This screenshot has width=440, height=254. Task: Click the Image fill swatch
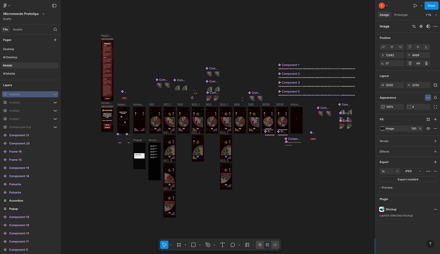click(x=383, y=129)
